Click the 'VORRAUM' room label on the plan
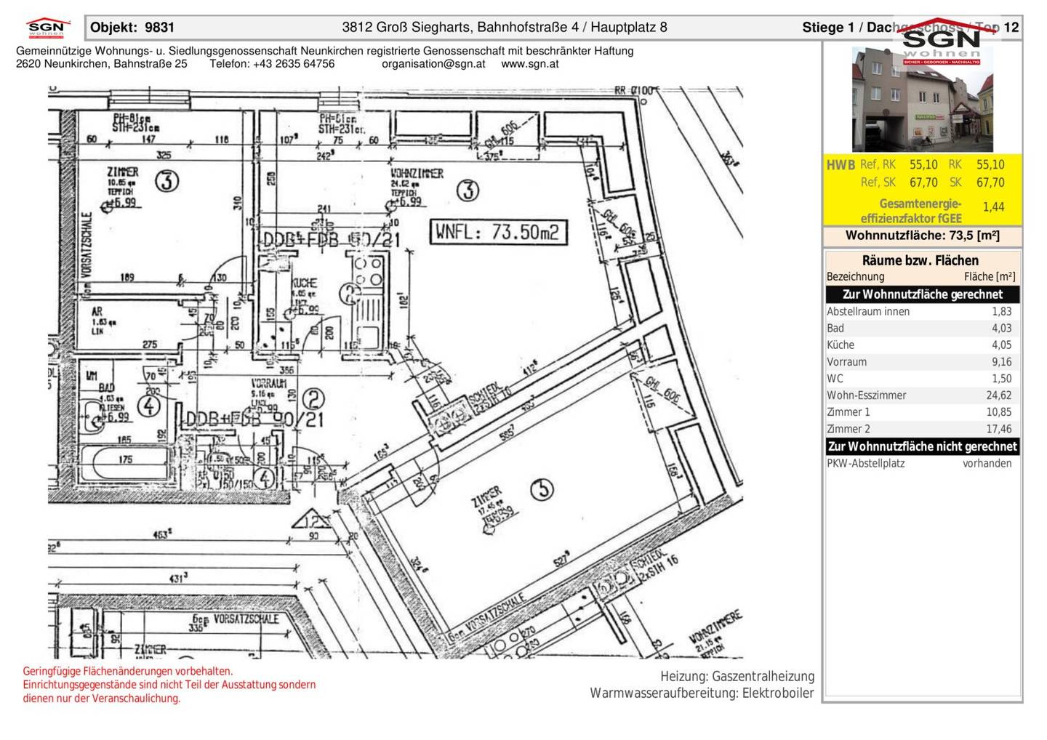 click(x=268, y=383)
